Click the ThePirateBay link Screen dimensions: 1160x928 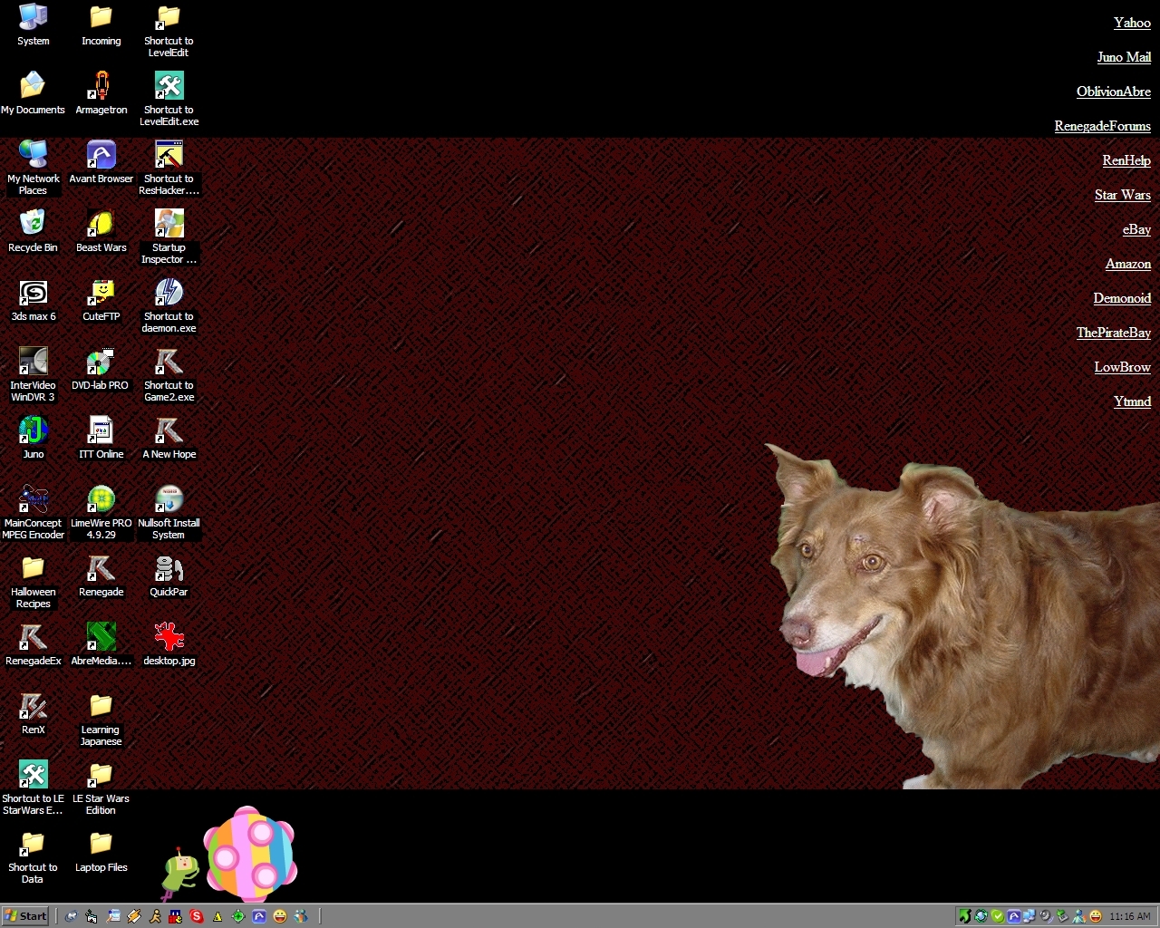click(x=1113, y=333)
